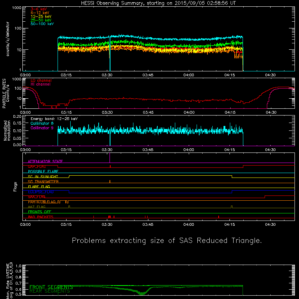This screenshot has width=299, height=299.
Task: Click the FRONTS_OFF flag label
Action: [40, 212]
